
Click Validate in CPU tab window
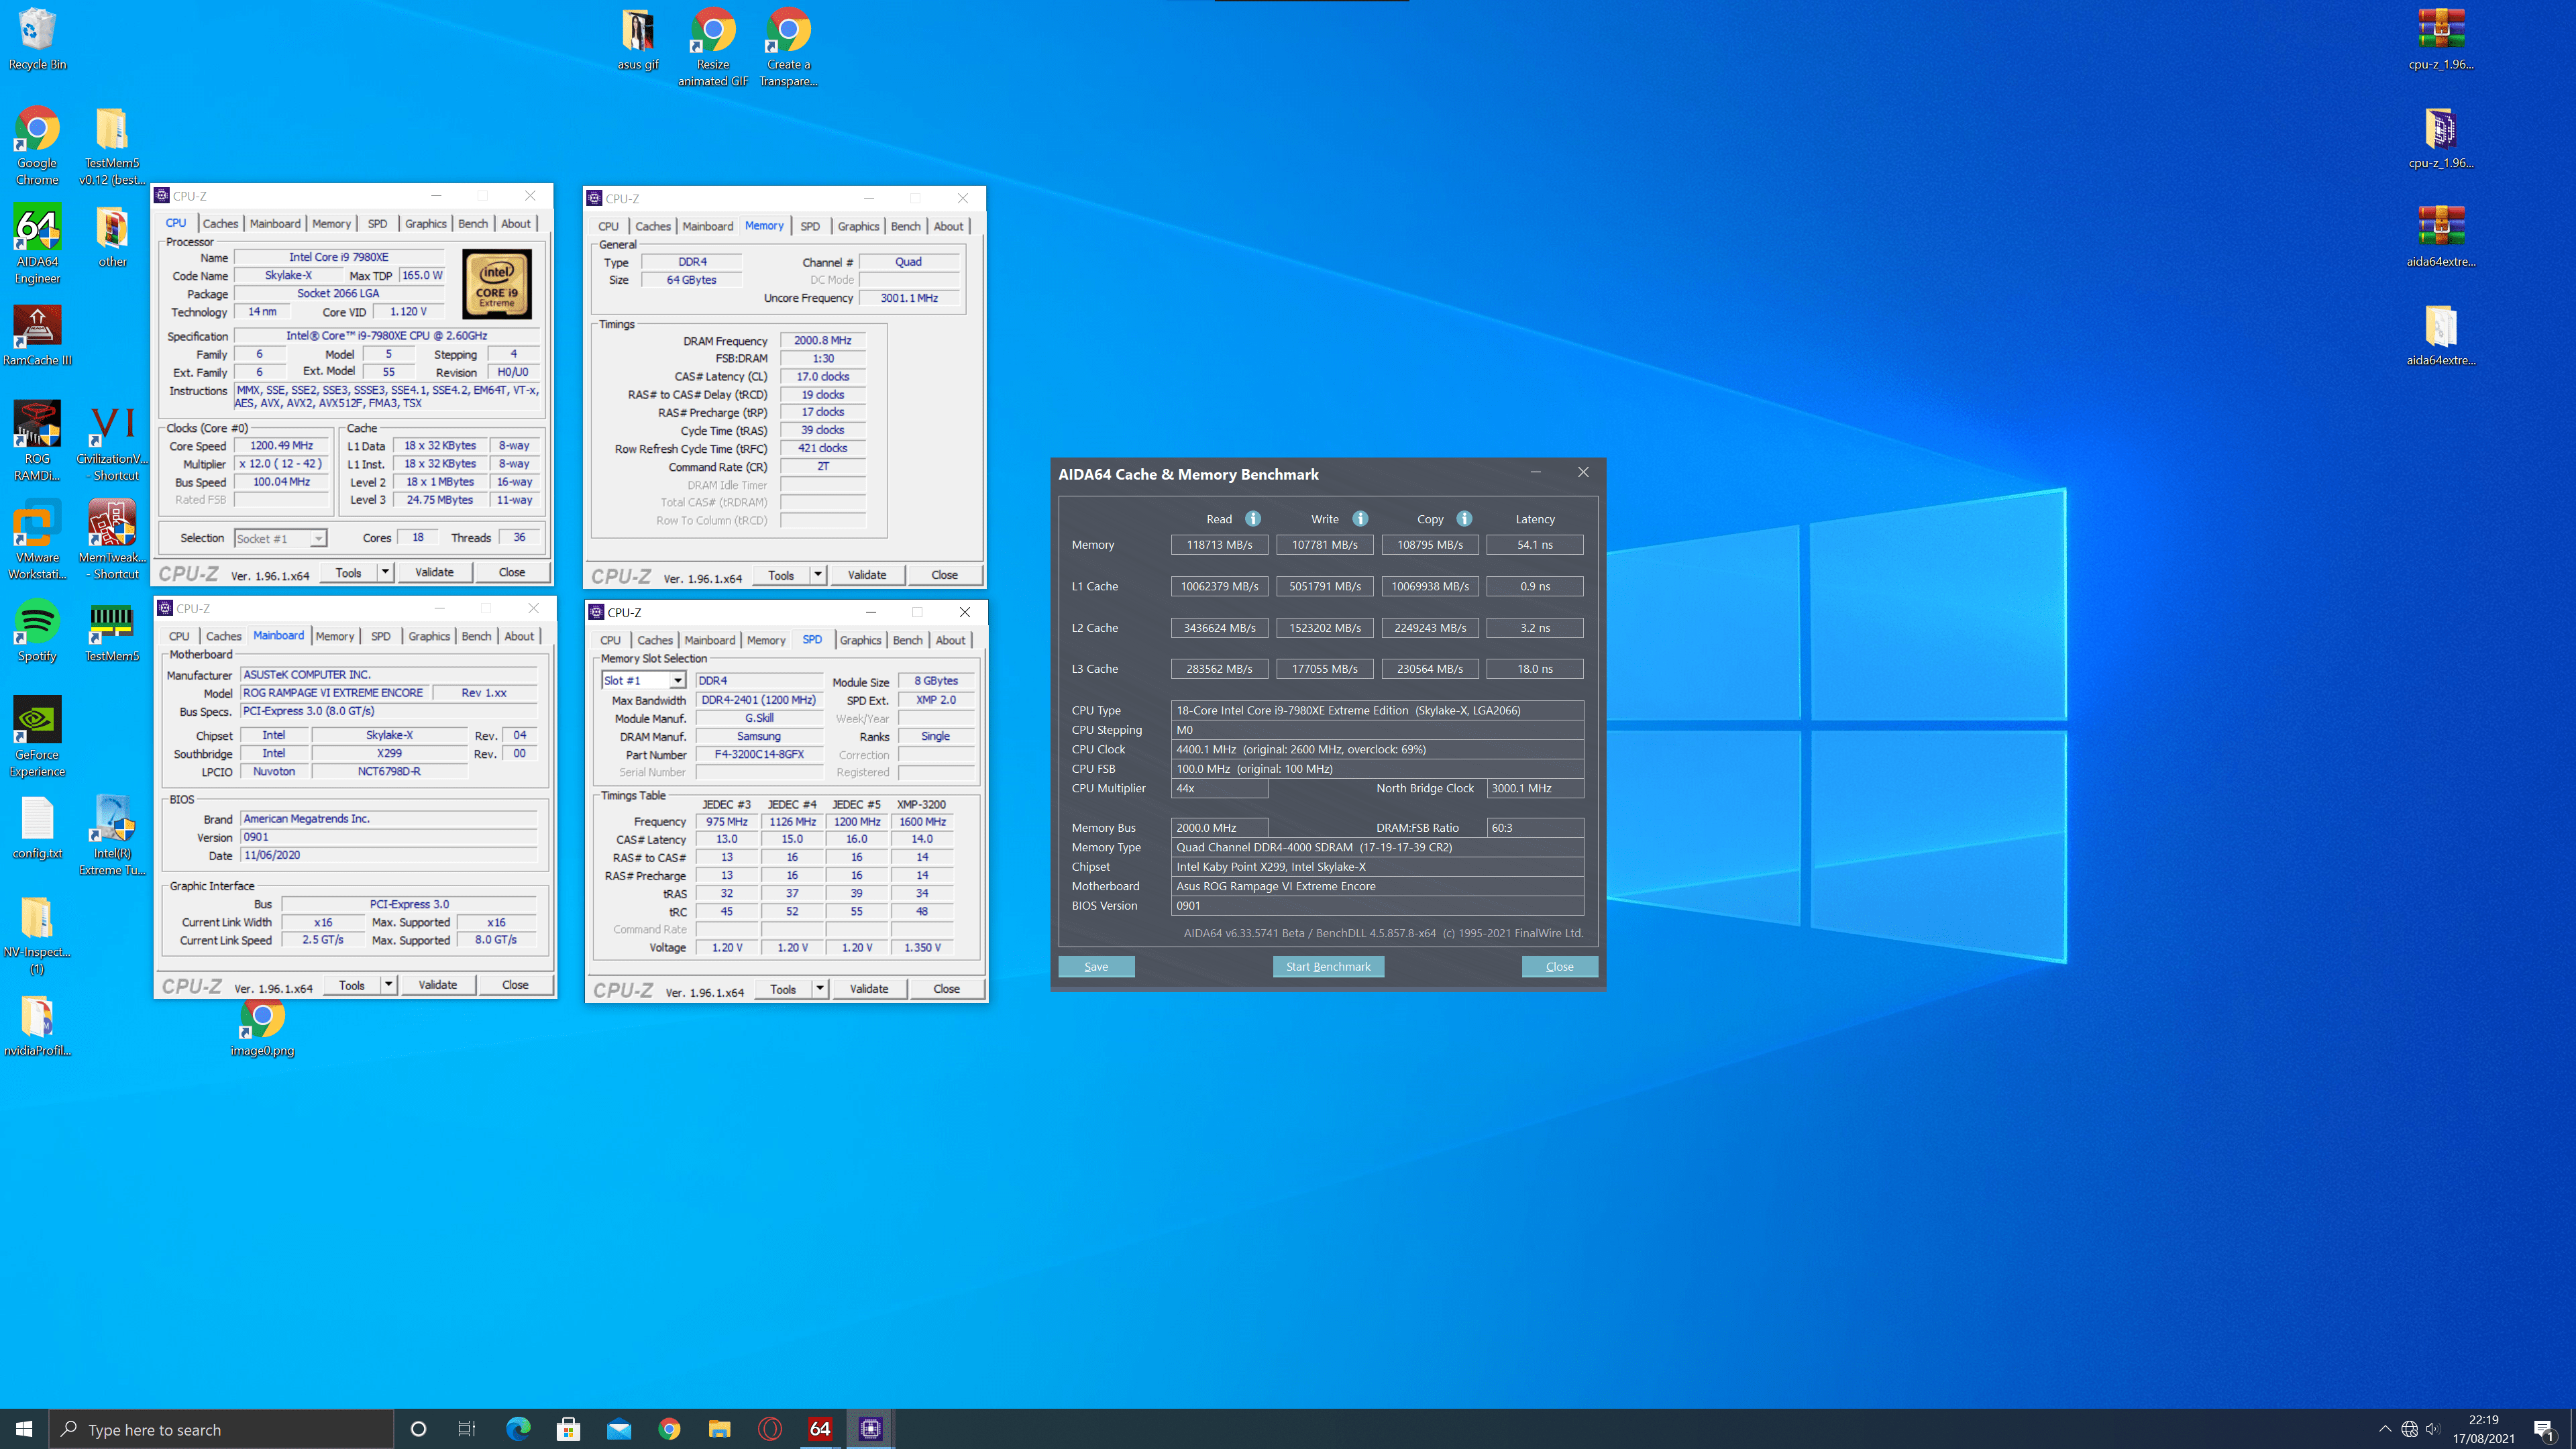coord(434,572)
